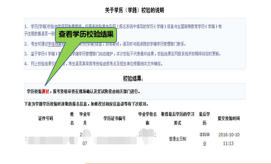Select the 学历证书编号 column header
The height and width of the screenshot is (164, 271).
pos(114,118)
